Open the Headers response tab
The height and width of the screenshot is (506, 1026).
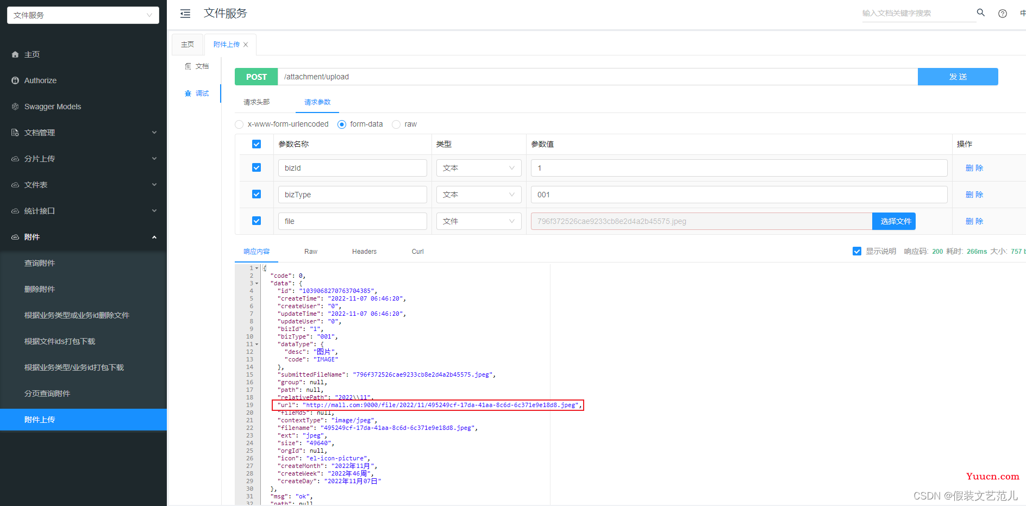(x=364, y=252)
